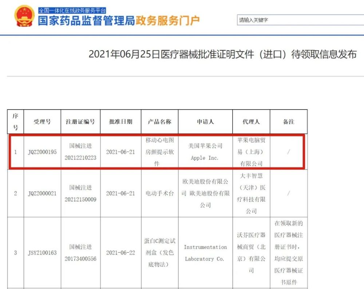
Task: Select serial number 1 cell
Action: point(16,152)
